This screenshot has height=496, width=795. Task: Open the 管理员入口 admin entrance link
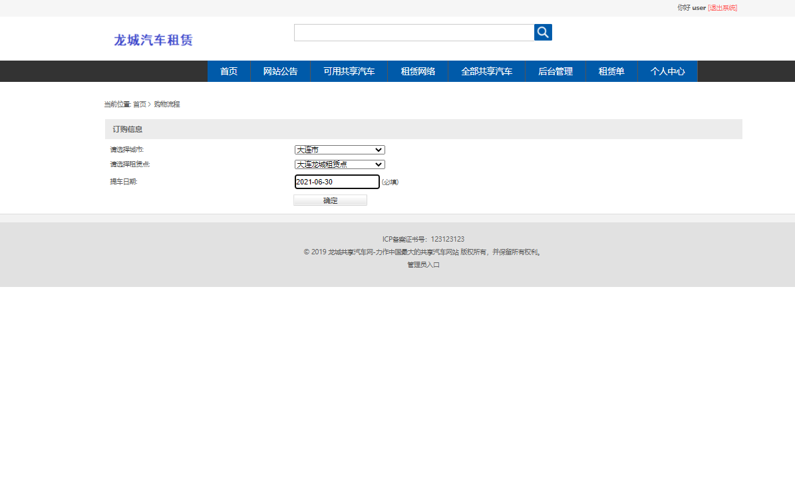422,264
